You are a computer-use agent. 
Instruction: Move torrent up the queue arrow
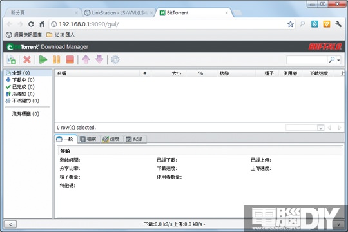86,59
